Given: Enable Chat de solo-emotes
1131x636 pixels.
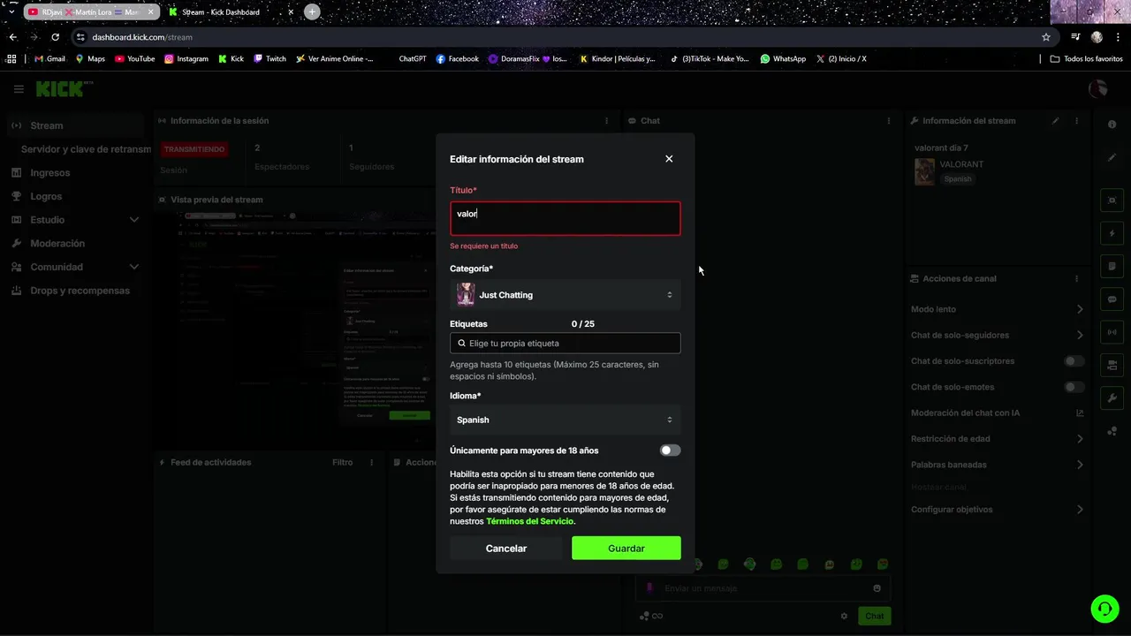Looking at the screenshot, I should coord(1074,387).
